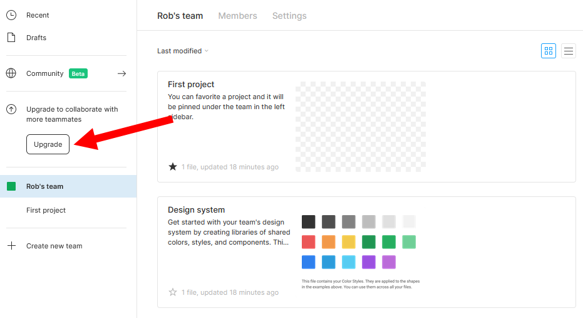Unfavorite the First project star

pyautogui.click(x=173, y=167)
